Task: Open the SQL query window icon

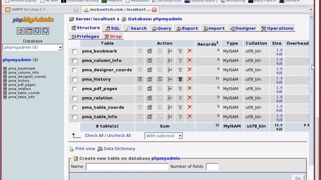Action: pos(29,31)
